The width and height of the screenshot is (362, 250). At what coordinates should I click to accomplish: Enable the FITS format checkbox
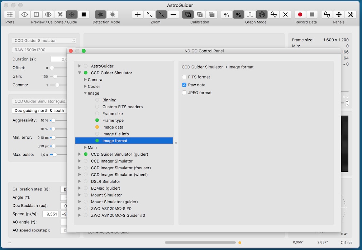coord(184,77)
